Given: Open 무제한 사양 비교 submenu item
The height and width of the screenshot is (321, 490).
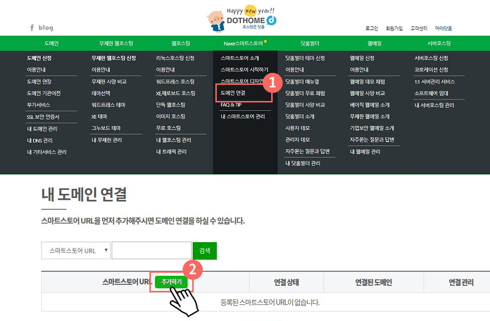Looking at the screenshot, I should pyautogui.click(x=109, y=82).
